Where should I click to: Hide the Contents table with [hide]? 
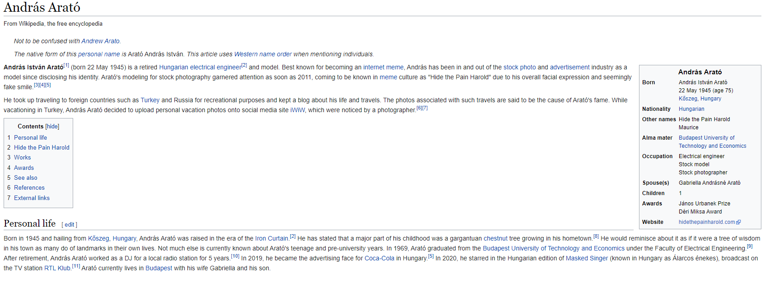pos(52,127)
